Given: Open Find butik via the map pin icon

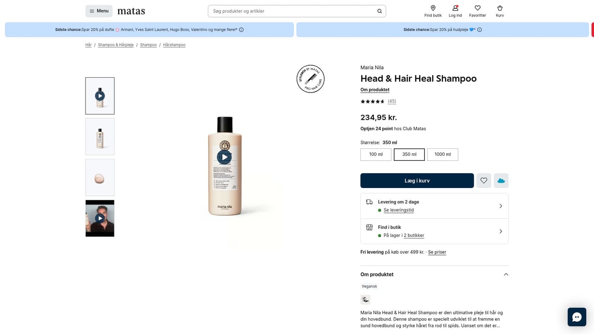Looking at the screenshot, I should pos(433,8).
